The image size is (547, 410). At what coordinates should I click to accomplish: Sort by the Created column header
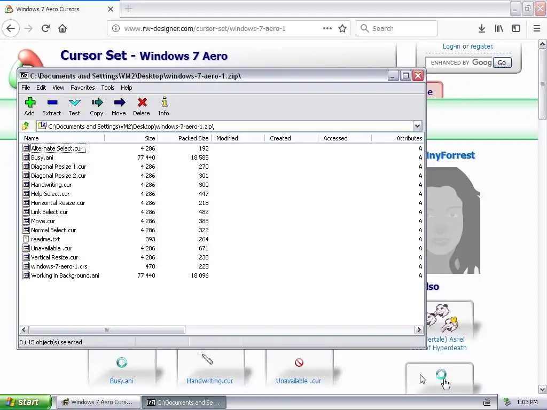tap(291, 138)
